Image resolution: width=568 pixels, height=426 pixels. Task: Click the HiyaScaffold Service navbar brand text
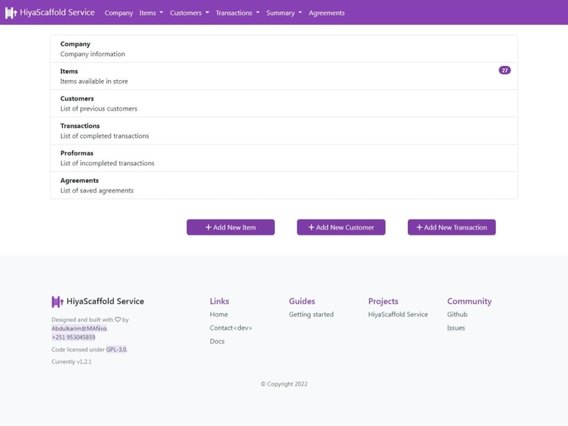(x=57, y=12)
